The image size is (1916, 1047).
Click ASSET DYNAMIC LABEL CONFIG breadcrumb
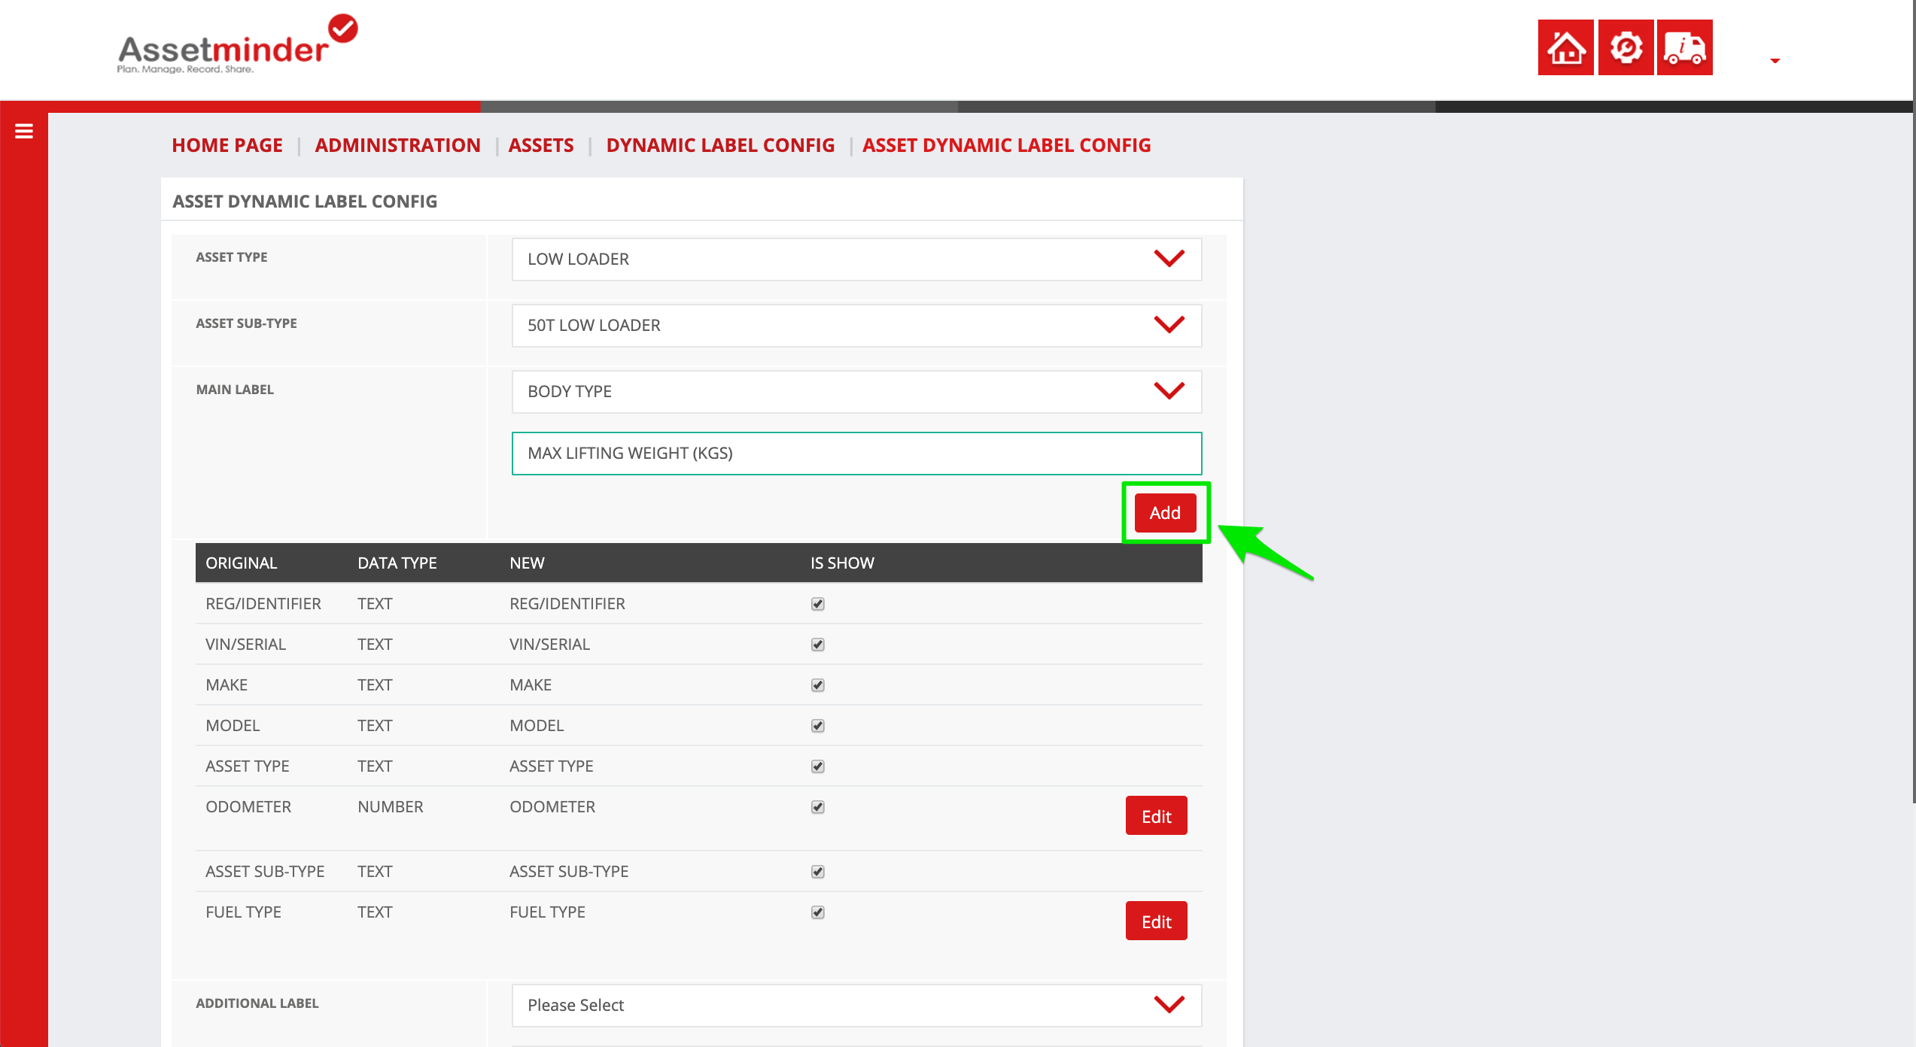pyautogui.click(x=1006, y=145)
